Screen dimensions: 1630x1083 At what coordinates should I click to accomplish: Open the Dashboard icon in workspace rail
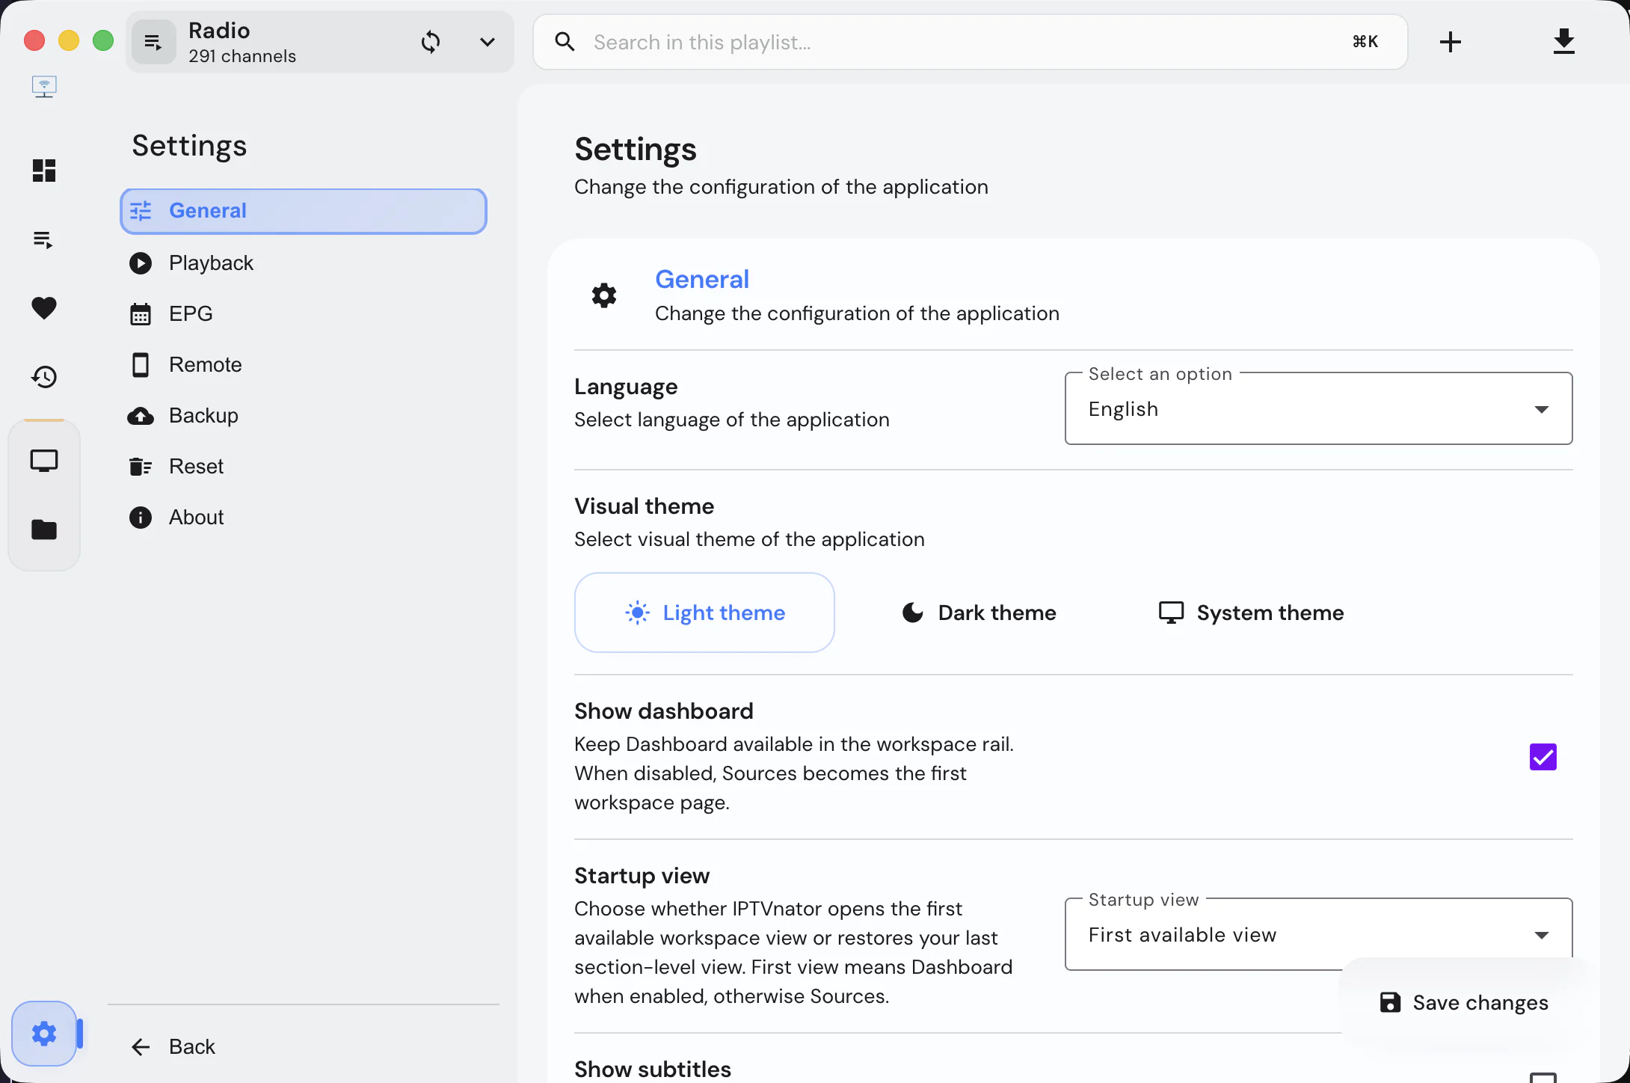point(44,171)
